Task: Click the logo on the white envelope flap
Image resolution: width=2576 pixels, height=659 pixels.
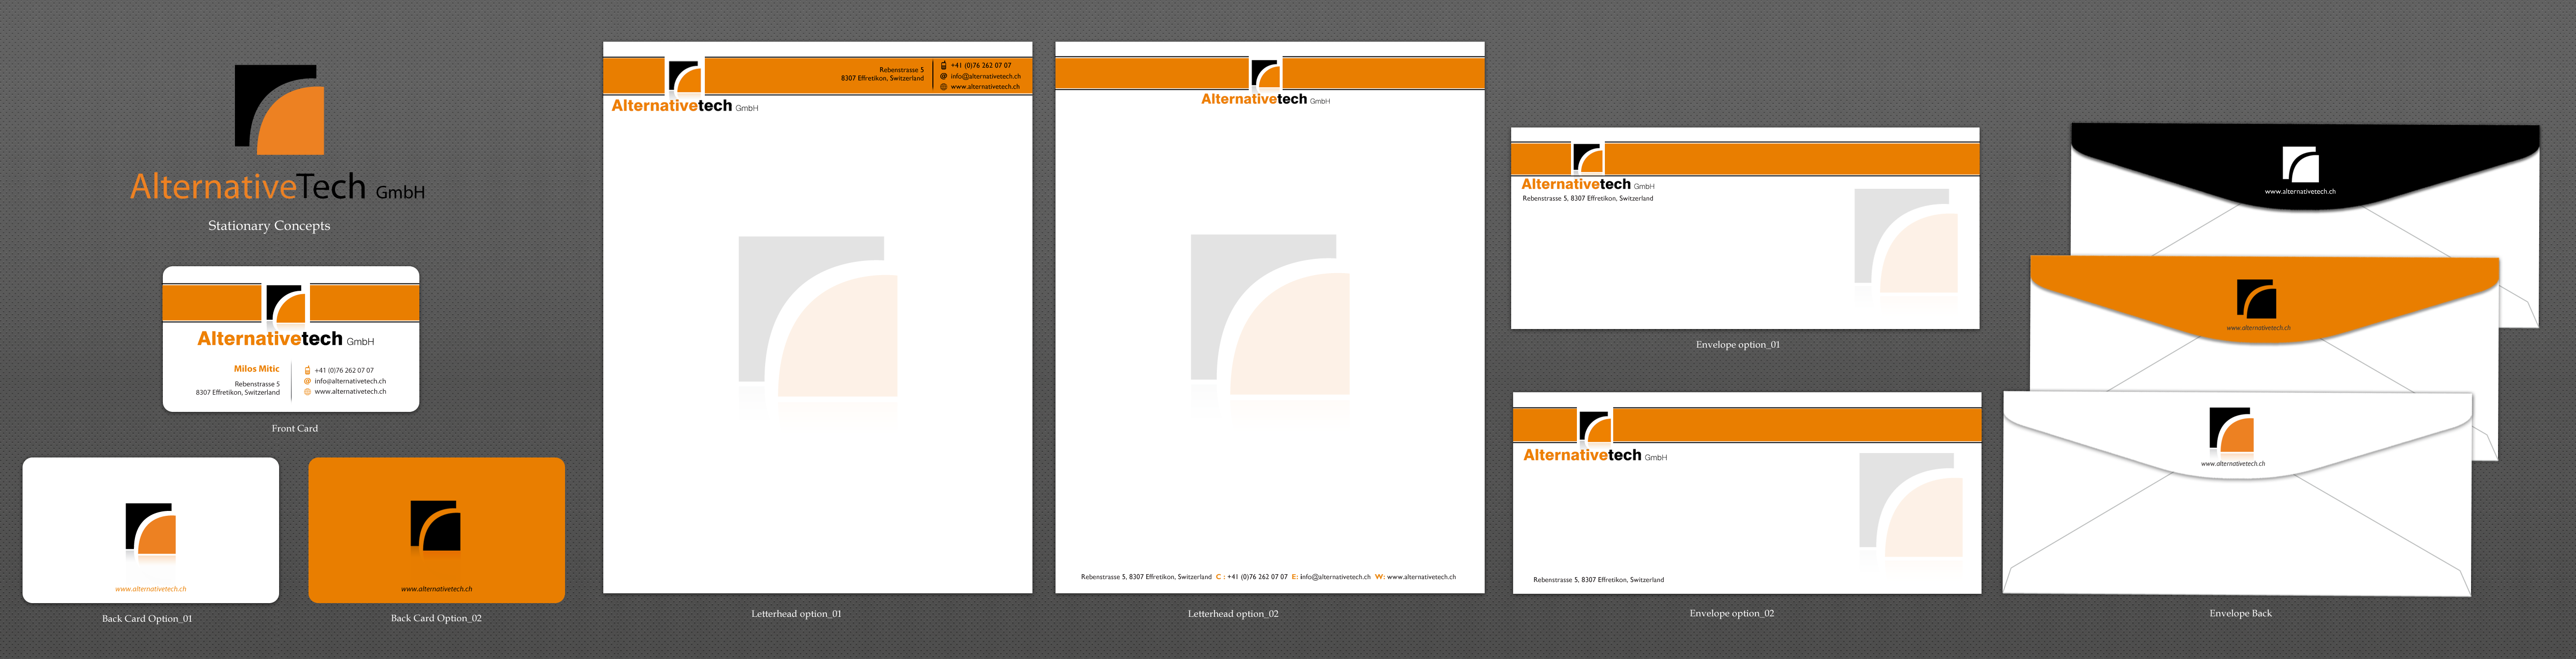Action: pos(2231,431)
